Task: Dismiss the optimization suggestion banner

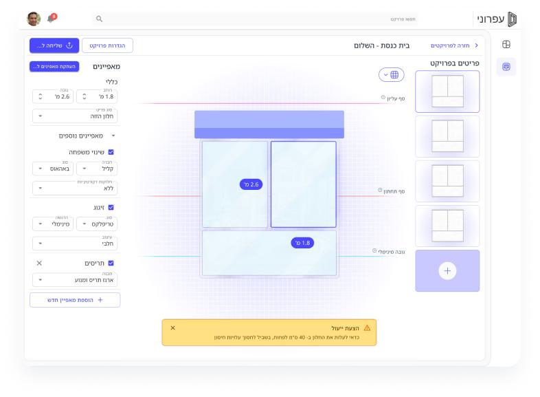Action: tap(172, 328)
